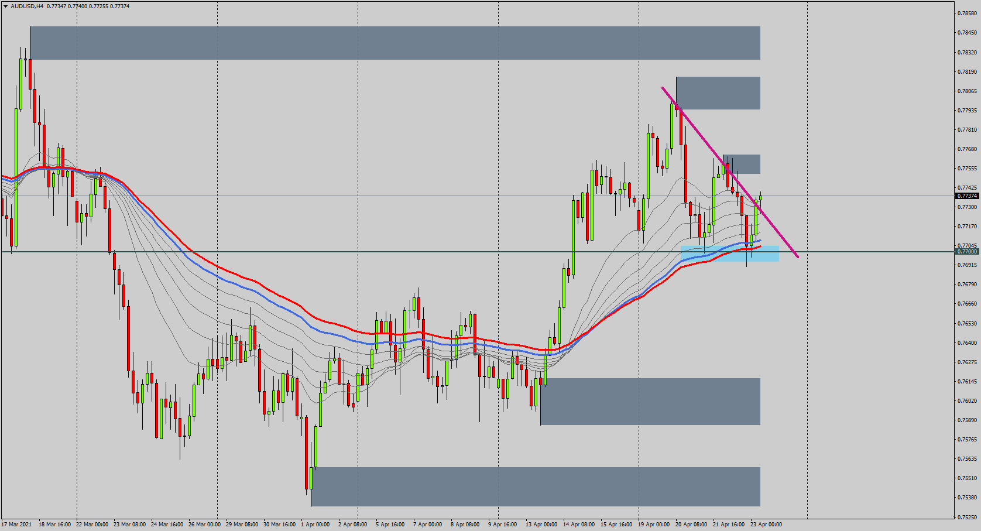
Task: Click the 0.76790 price axis label
Action: pos(967,285)
